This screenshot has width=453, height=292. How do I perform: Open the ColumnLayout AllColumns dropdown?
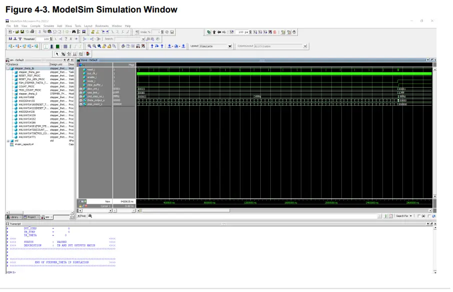(x=305, y=46)
